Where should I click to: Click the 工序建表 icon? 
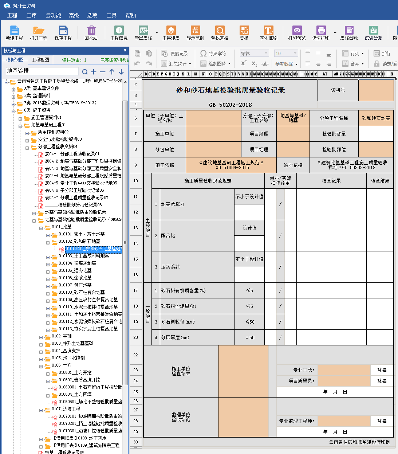(171, 33)
